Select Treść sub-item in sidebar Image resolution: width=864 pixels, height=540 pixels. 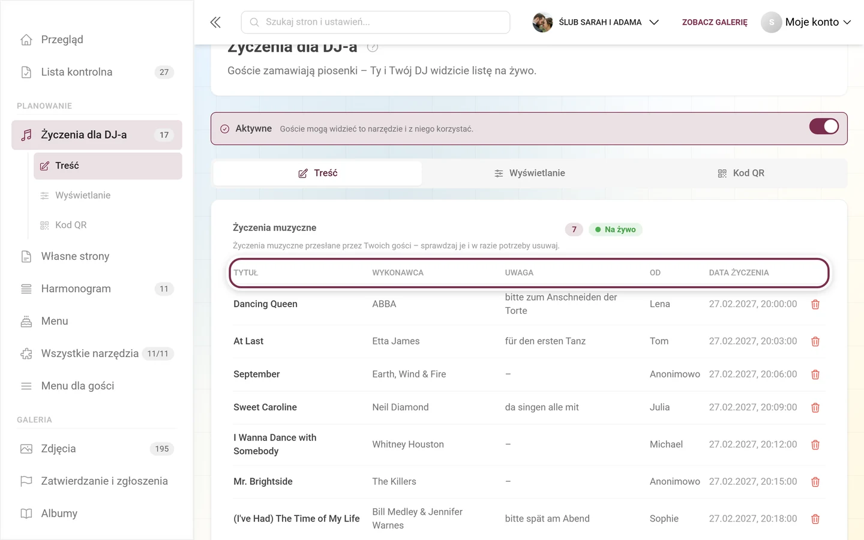(108, 166)
